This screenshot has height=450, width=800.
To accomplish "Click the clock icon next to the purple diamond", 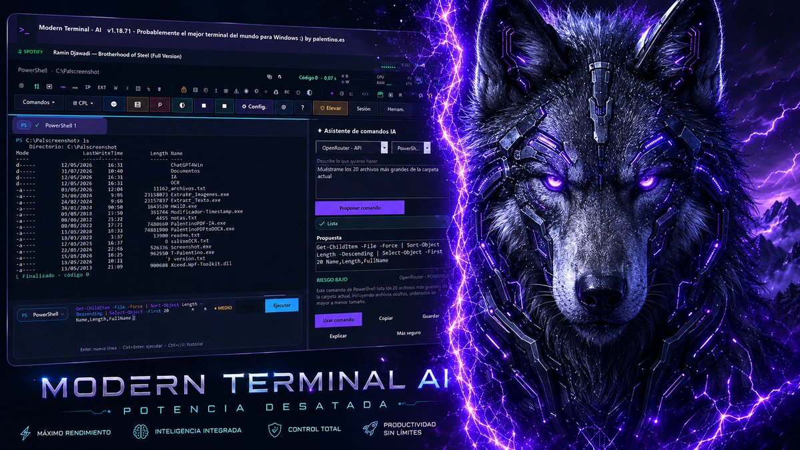I will (342, 94).
